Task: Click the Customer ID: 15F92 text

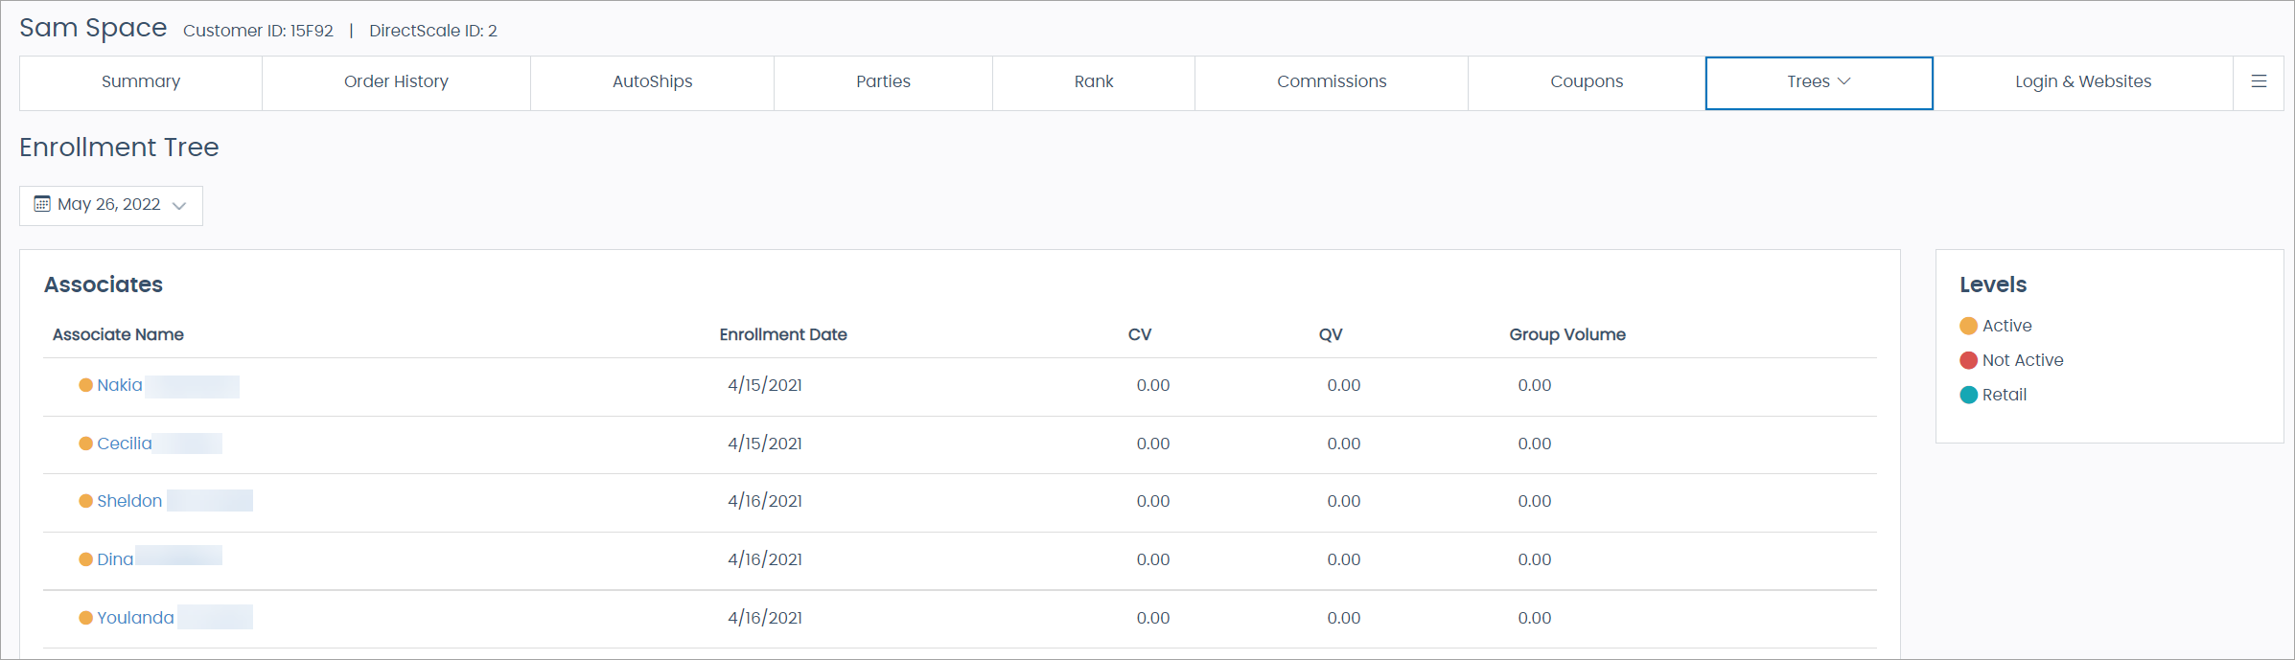Action: [x=258, y=31]
